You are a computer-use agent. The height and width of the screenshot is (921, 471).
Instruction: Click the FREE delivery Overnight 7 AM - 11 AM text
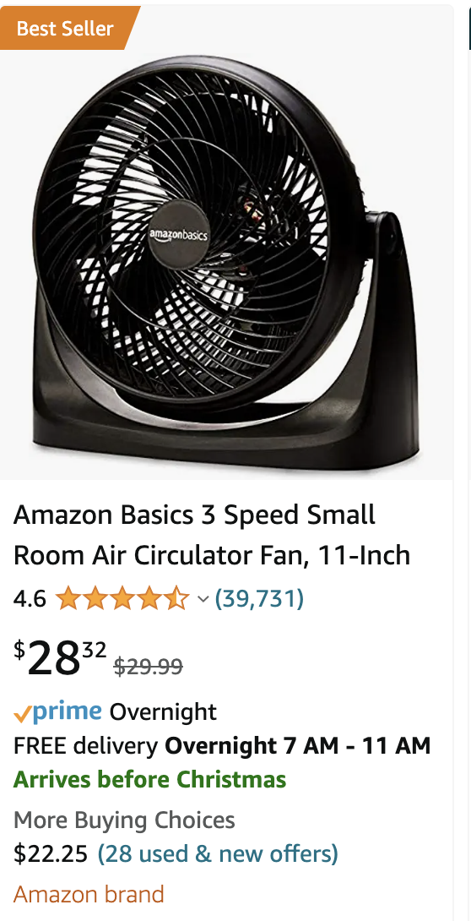222,746
